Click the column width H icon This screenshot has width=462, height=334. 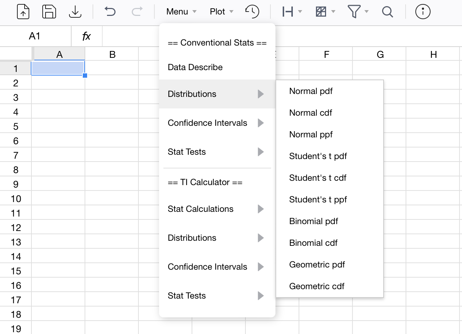(x=287, y=12)
